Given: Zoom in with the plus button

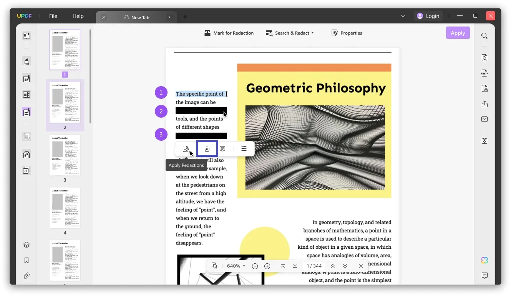Looking at the screenshot, I should [x=267, y=266].
